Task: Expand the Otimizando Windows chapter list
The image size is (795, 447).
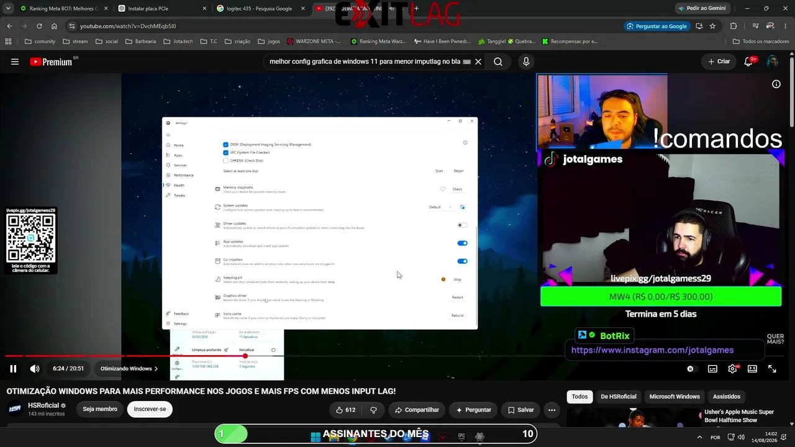Action: [x=129, y=369]
